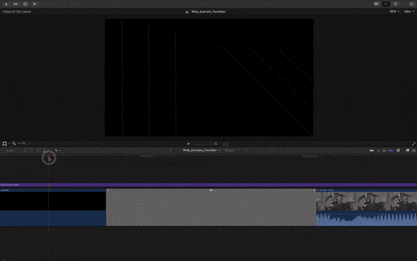Open the transform tool dropdown below viewer

[x=6, y=143]
